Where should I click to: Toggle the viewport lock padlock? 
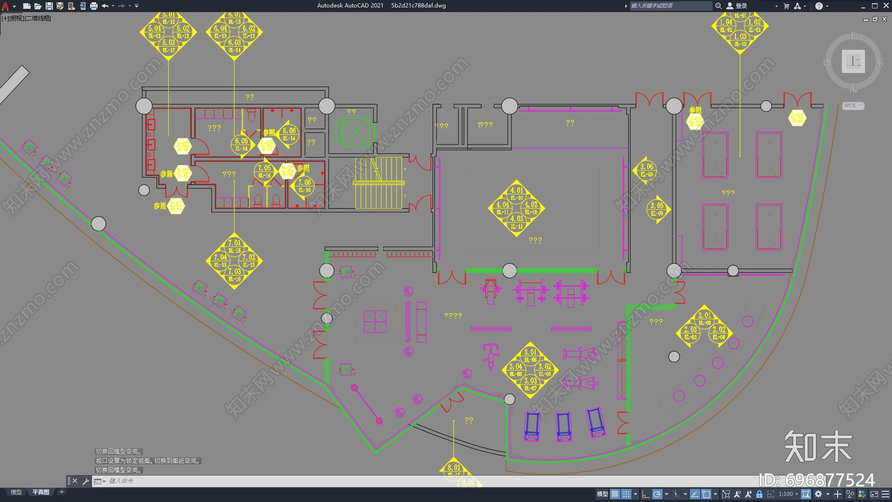tap(759, 494)
